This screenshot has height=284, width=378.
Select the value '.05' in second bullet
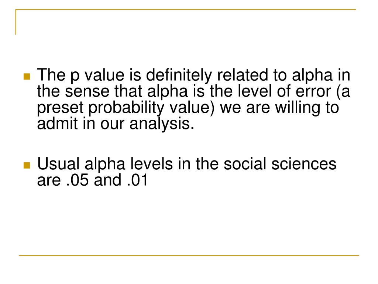(x=77, y=180)
